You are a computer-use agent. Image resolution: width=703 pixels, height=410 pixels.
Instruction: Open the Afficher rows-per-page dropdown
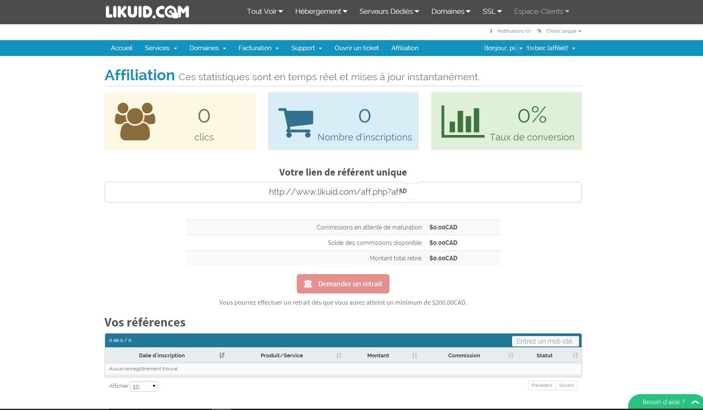(x=144, y=387)
